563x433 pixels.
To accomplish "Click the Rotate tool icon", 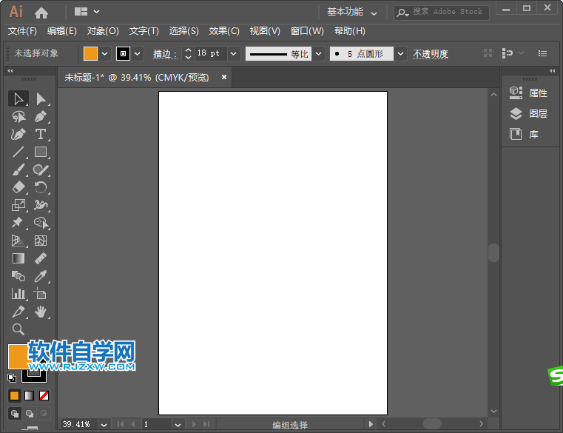I will tap(41, 187).
